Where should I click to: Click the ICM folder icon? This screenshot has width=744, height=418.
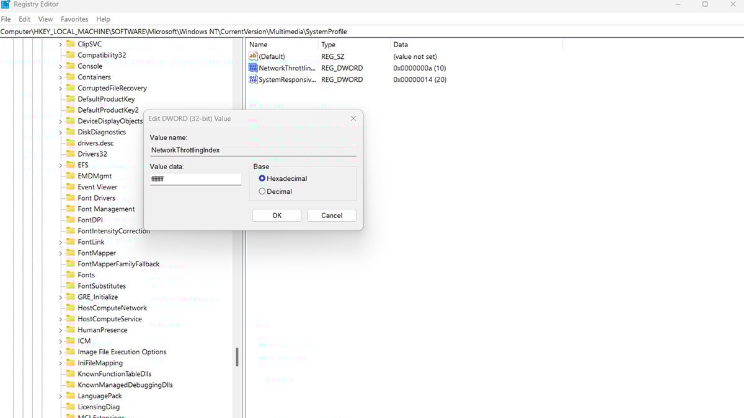70,341
